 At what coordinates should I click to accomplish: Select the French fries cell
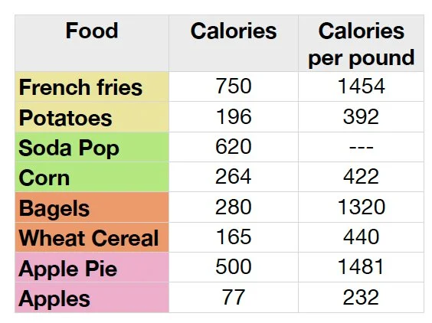click(92, 86)
